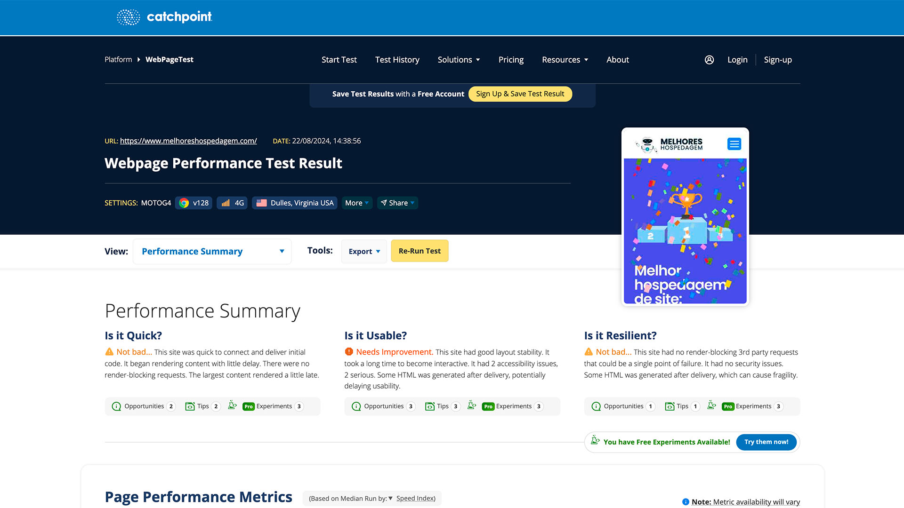Click the Platform breadcrumb
This screenshot has width=904, height=508.
[118, 59]
